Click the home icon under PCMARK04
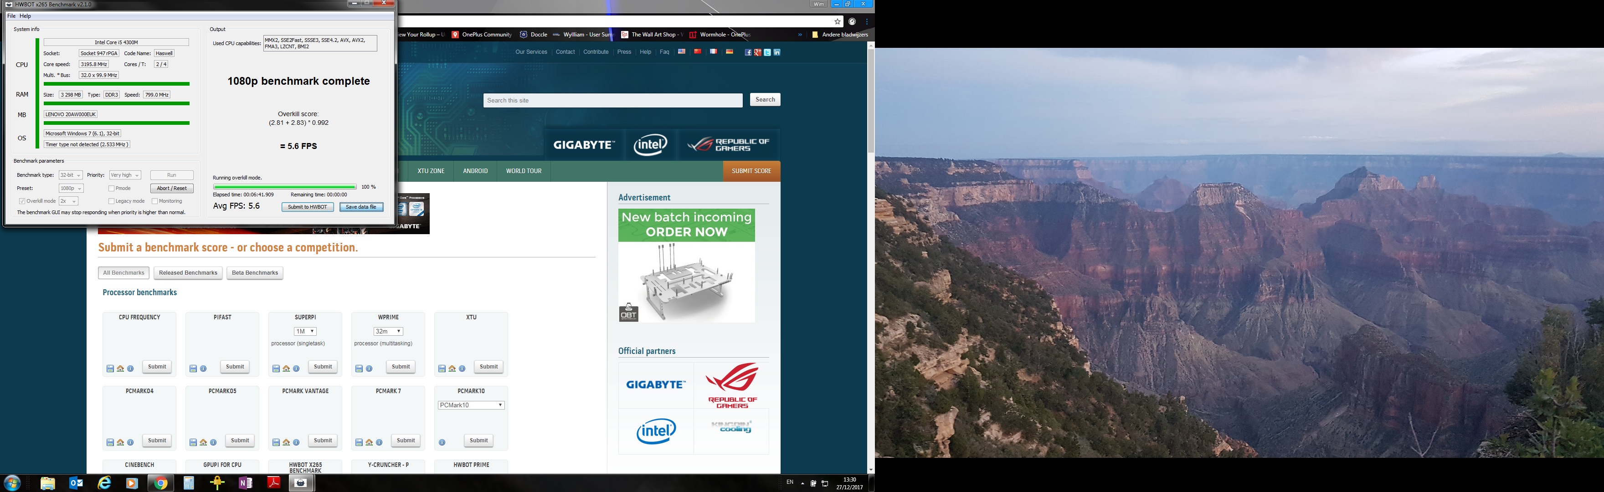The height and width of the screenshot is (492, 1604). tap(120, 443)
